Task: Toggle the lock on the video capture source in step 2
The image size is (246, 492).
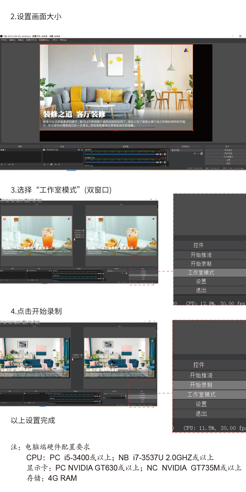Action: pos(82,150)
